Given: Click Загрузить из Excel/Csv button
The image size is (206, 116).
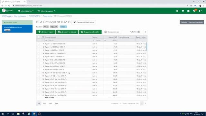Looking at the screenshot, I should coord(90,32).
